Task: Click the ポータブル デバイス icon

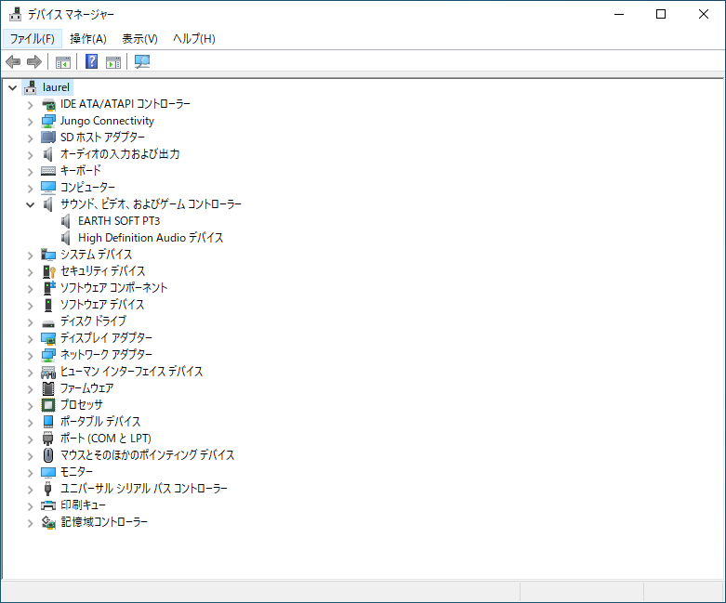Action: tap(48, 422)
